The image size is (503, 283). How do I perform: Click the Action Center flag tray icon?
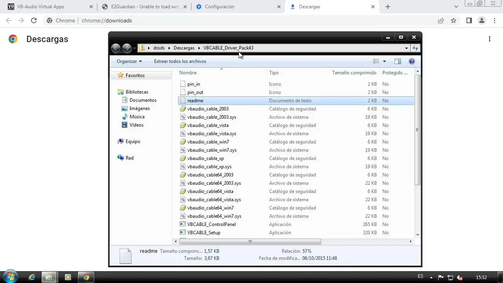(x=441, y=277)
